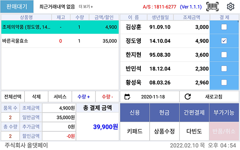Screen dimensions: 240x150
Task: Click the 할인금액 value -0원
Action: [70, 136]
